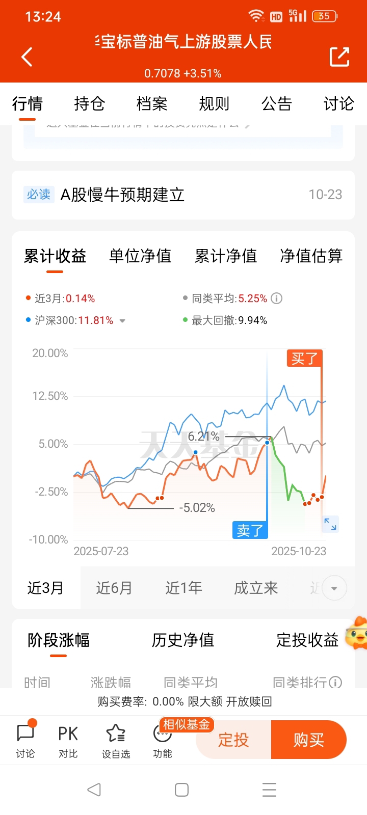Switch to the 持仓 tab
The height and width of the screenshot is (815, 367).
coord(90,104)
